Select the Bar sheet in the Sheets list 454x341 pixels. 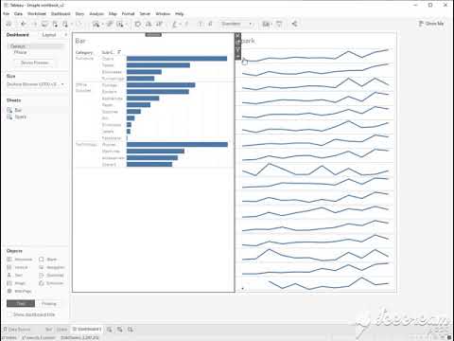click(x=15, y=110)
